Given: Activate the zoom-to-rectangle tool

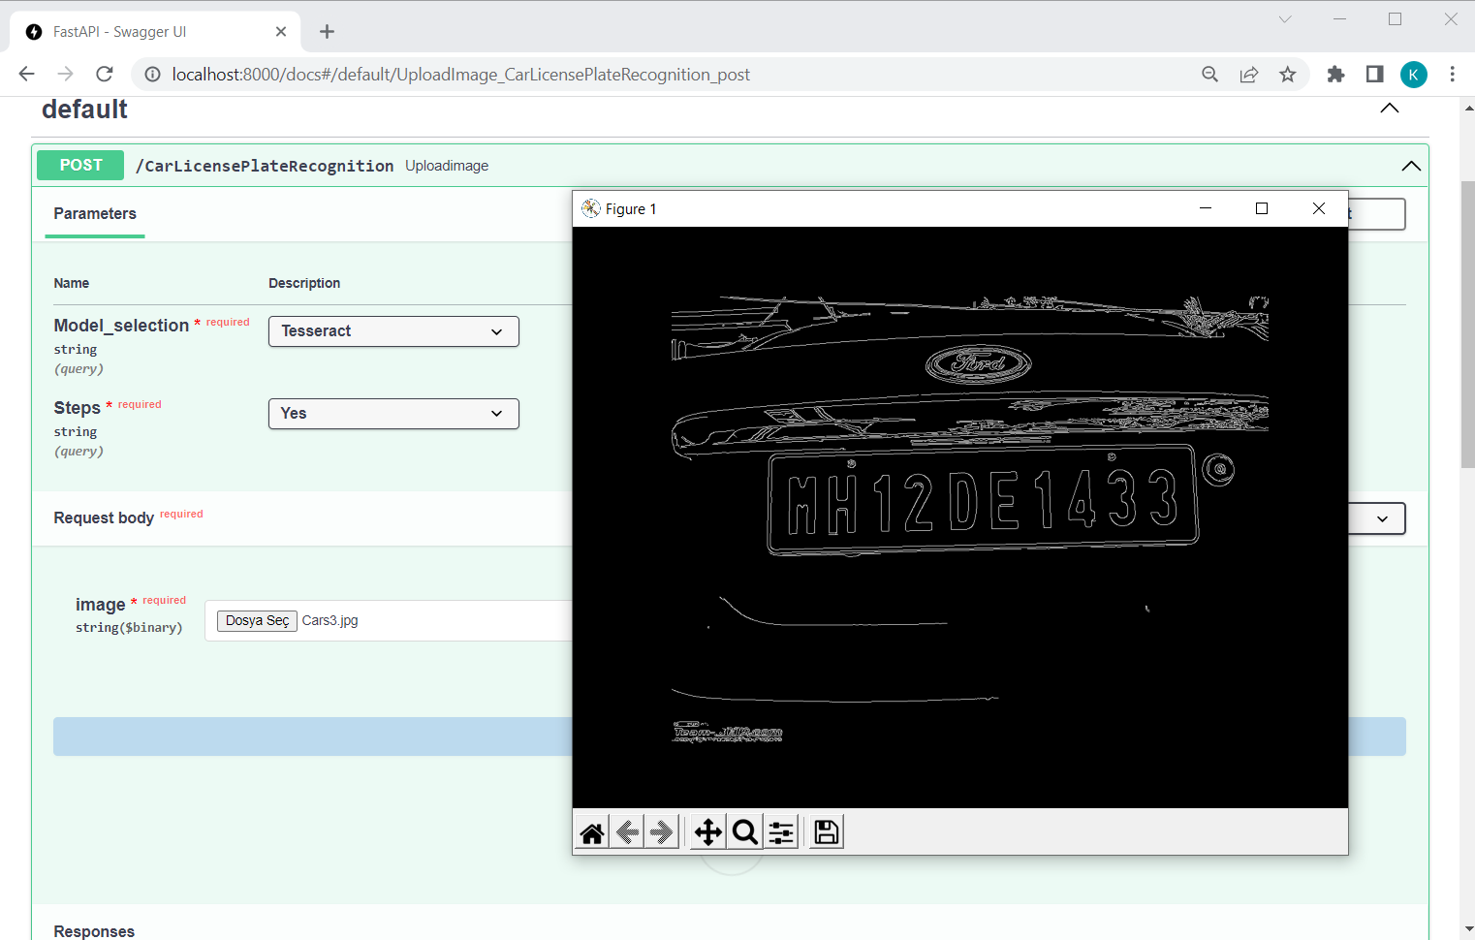Looking at the screenshot, I should coord(744,831).
